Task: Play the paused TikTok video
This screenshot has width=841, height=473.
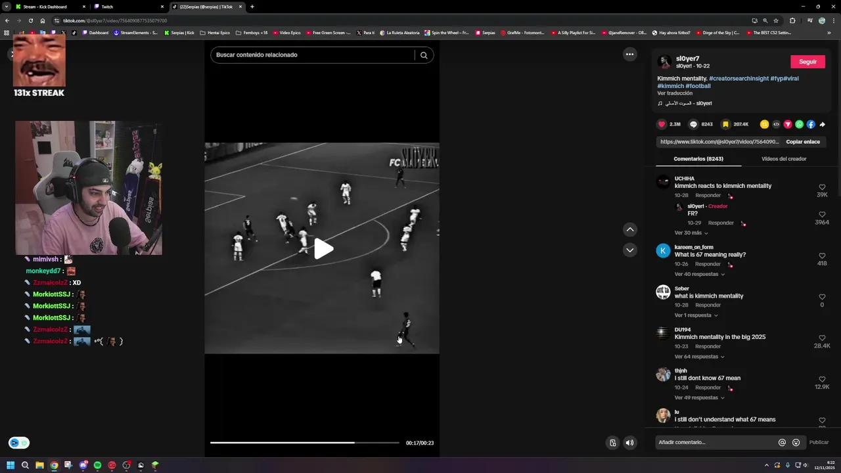Action: click(x=323, y=249)
